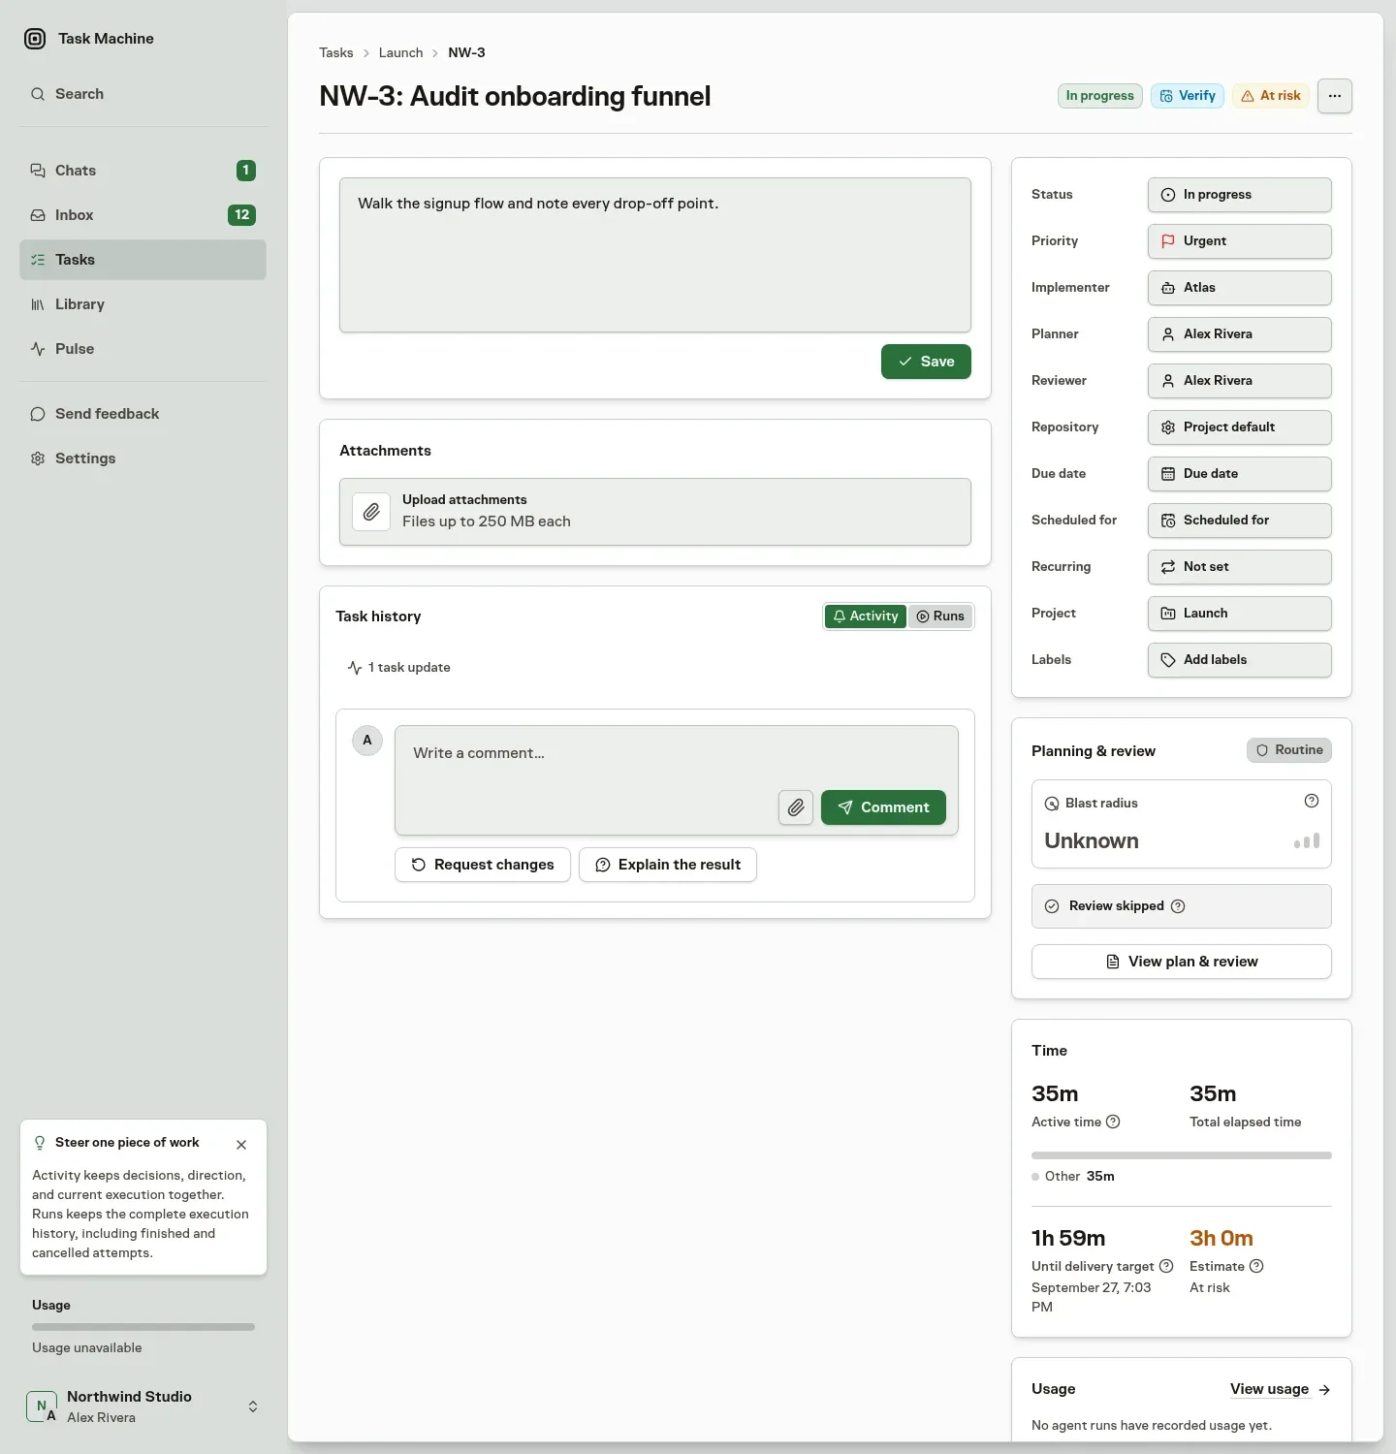Click the Active time help icon
The width and height of the screenshot is (1396, 1454).
point(1113,1122)
